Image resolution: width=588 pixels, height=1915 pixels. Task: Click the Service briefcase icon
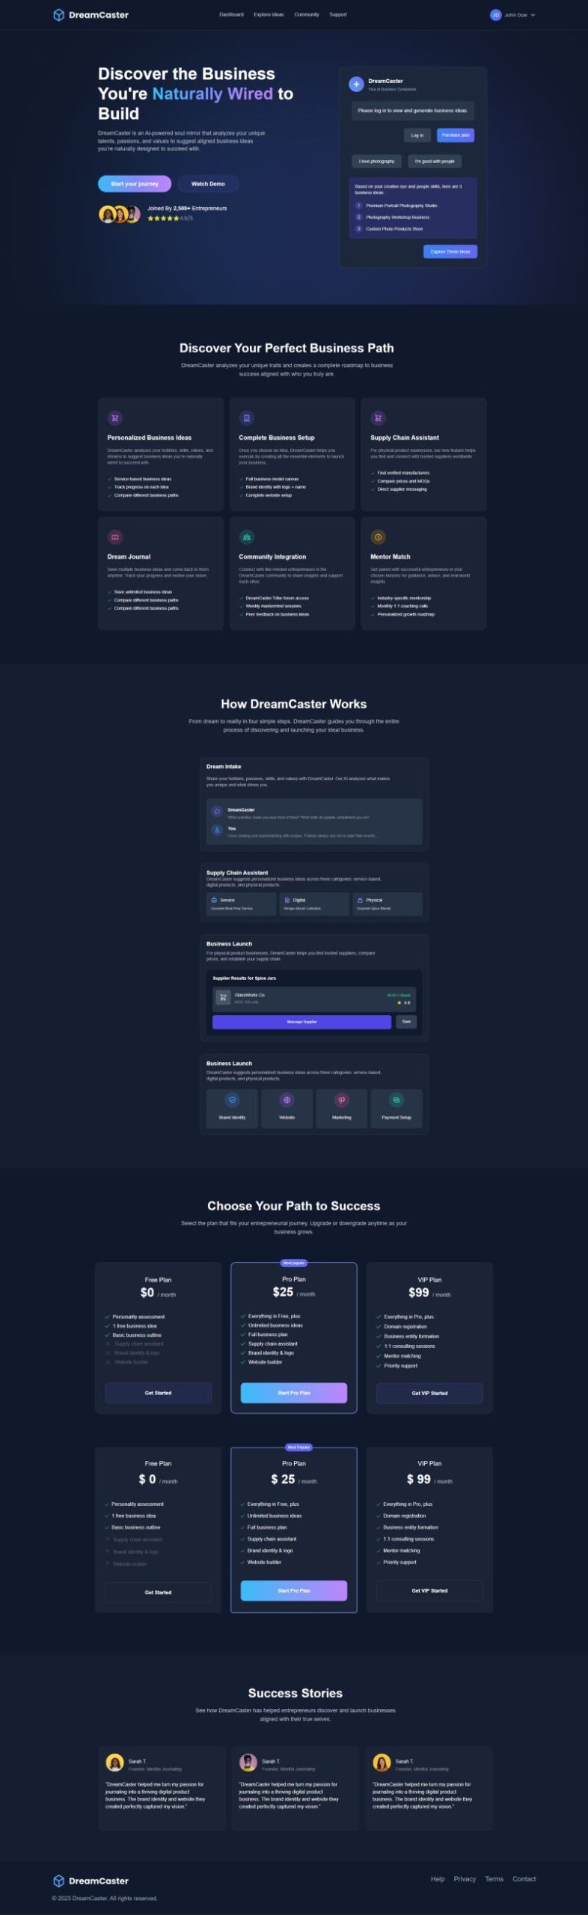[x=214, y=901]
